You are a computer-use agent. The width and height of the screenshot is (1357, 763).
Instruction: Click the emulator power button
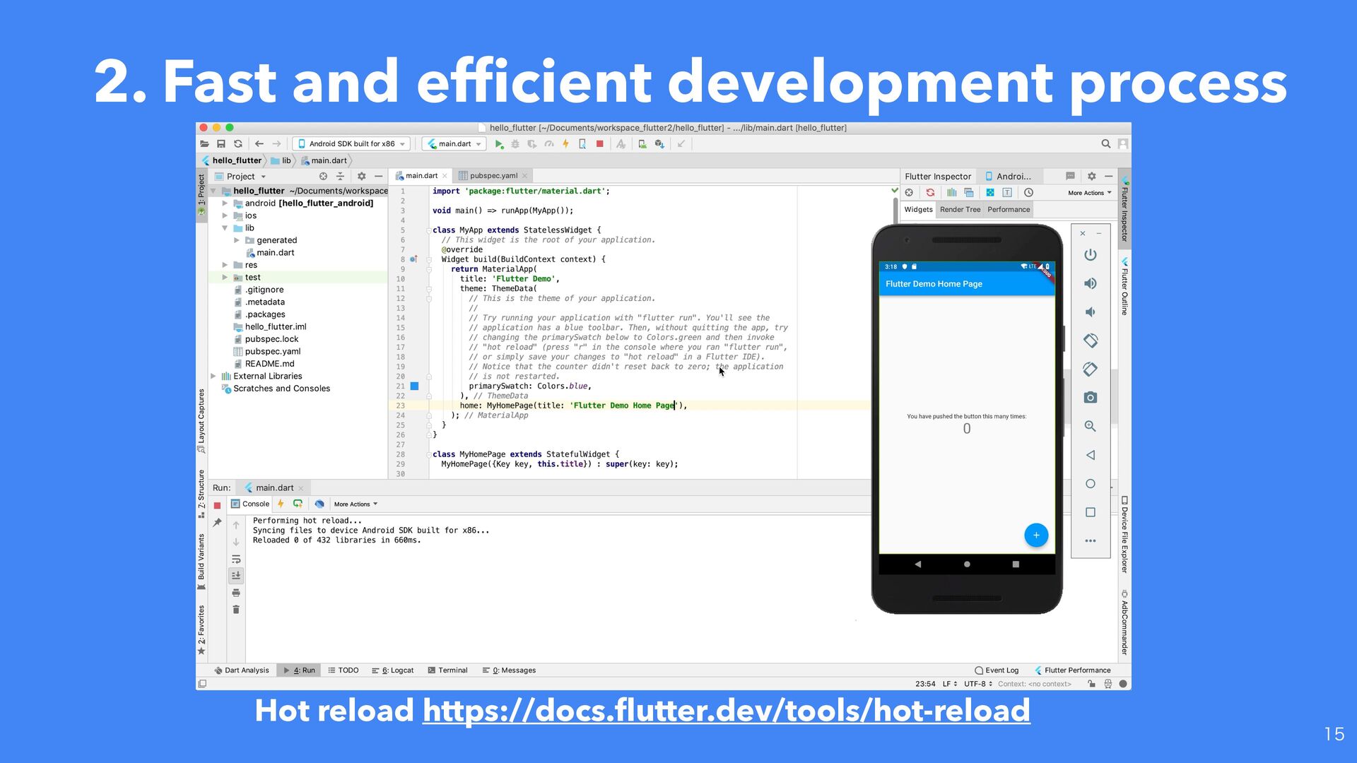pos(1091,255)
